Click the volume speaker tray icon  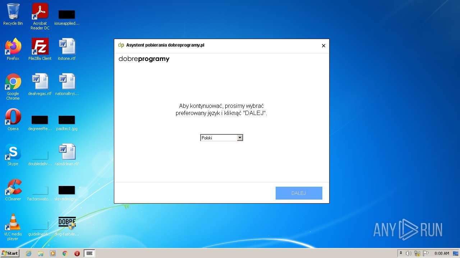tap(409, 253)
